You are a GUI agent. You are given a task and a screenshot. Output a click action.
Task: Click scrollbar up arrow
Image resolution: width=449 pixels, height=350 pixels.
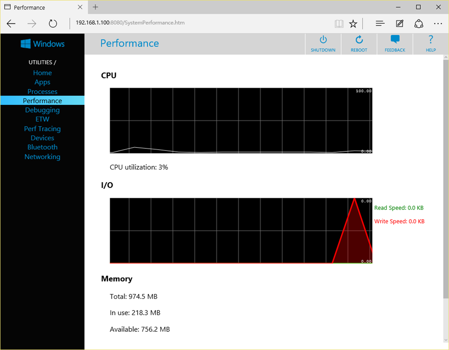pyautogui.click(x=445, y=57)
